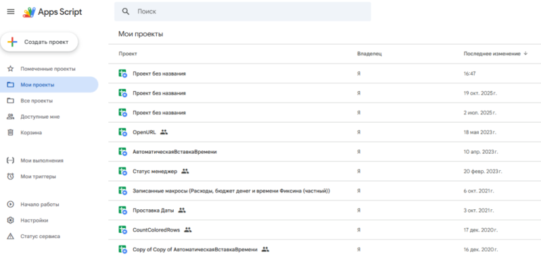
Task: Click date 10 апр. 2023 г.
Action: 481,152
